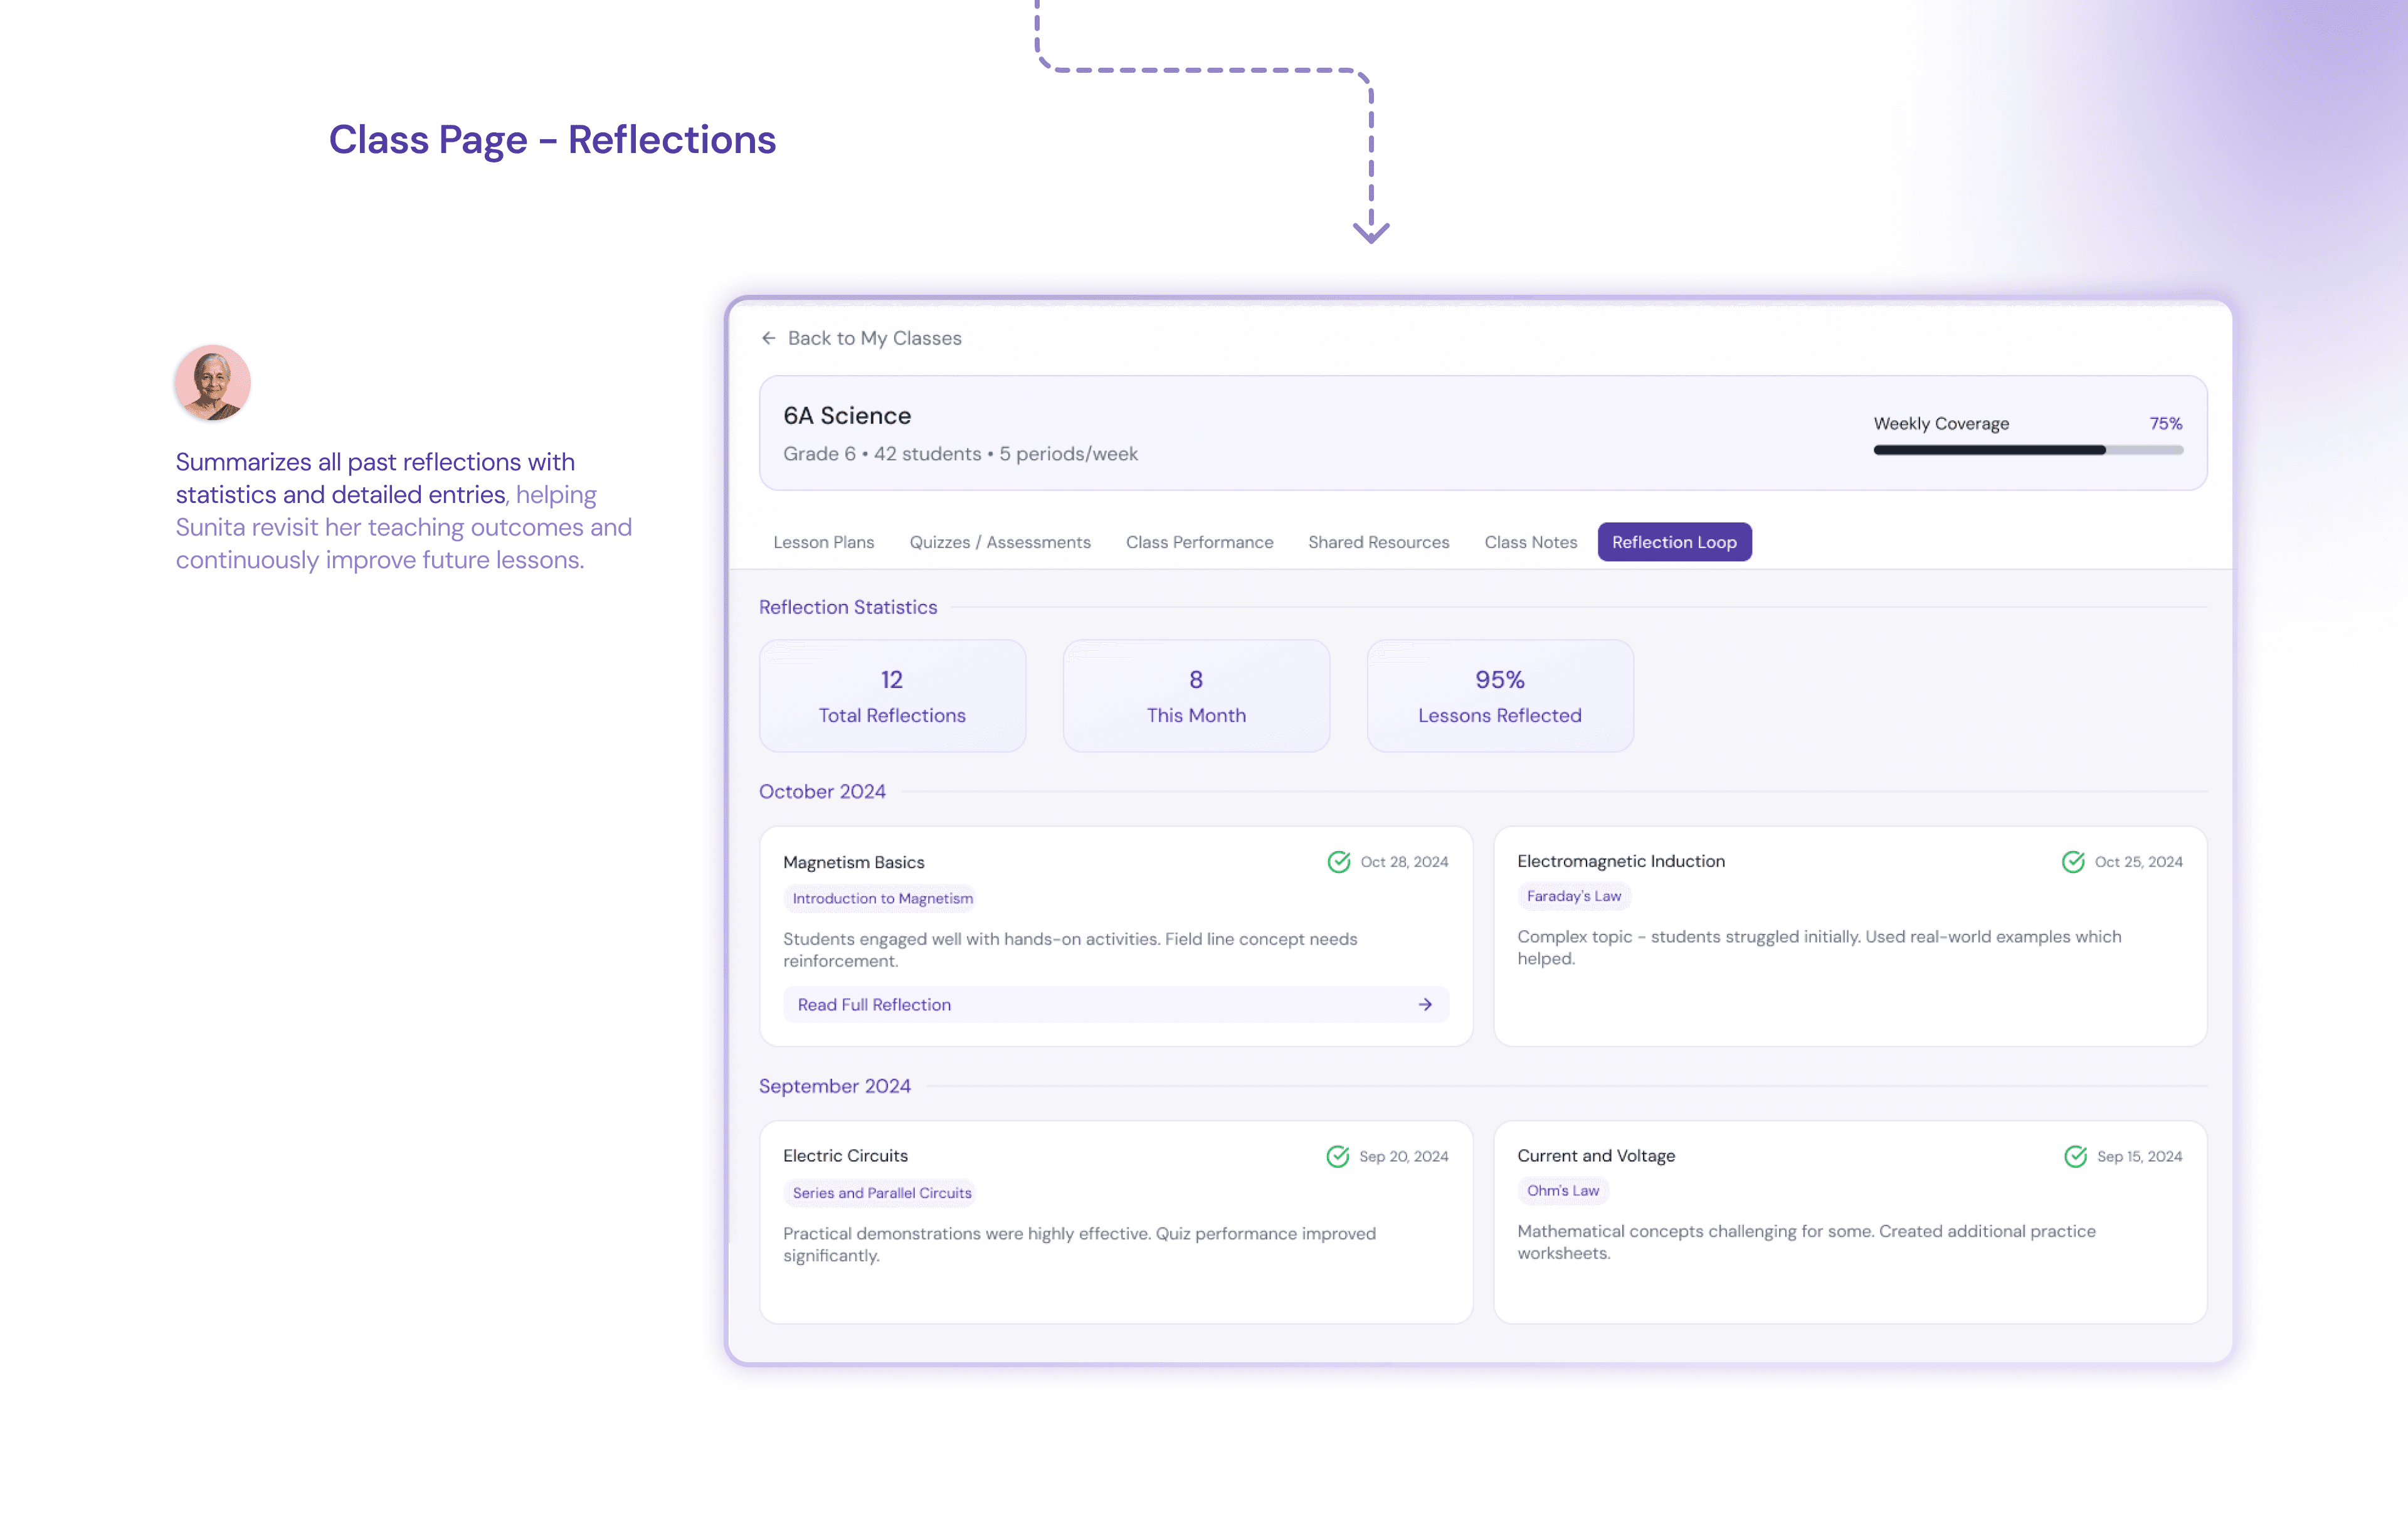Click the back arrow icon
The image size is (2408, 1519).
[x=768, y=338]
